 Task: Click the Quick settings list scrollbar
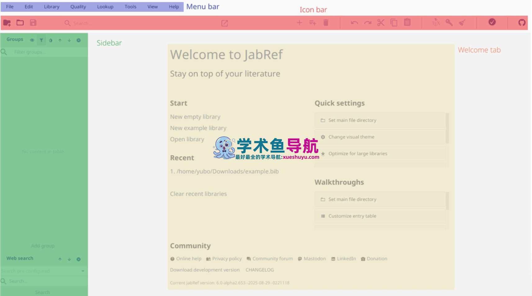(447, 128)
